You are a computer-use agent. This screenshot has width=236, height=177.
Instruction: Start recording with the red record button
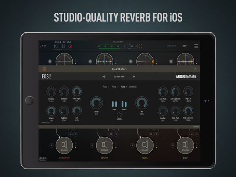pos(70,46)
